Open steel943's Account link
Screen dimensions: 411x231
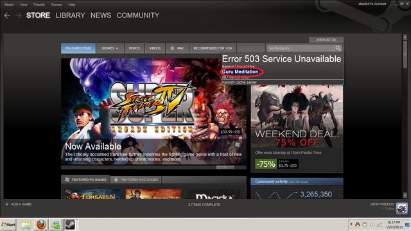[x=372, y=4]
